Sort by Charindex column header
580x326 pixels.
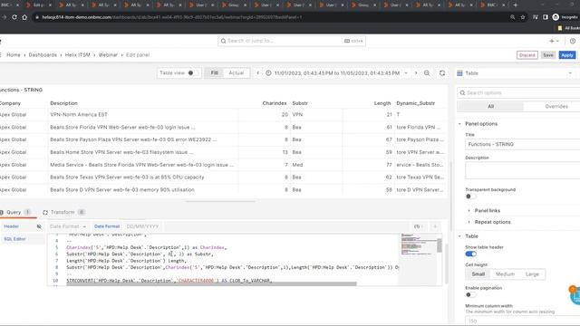tap(275, 103)
